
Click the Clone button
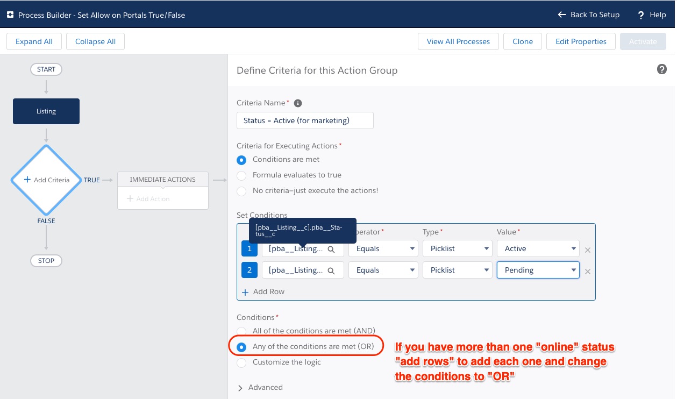pos(523,41)
